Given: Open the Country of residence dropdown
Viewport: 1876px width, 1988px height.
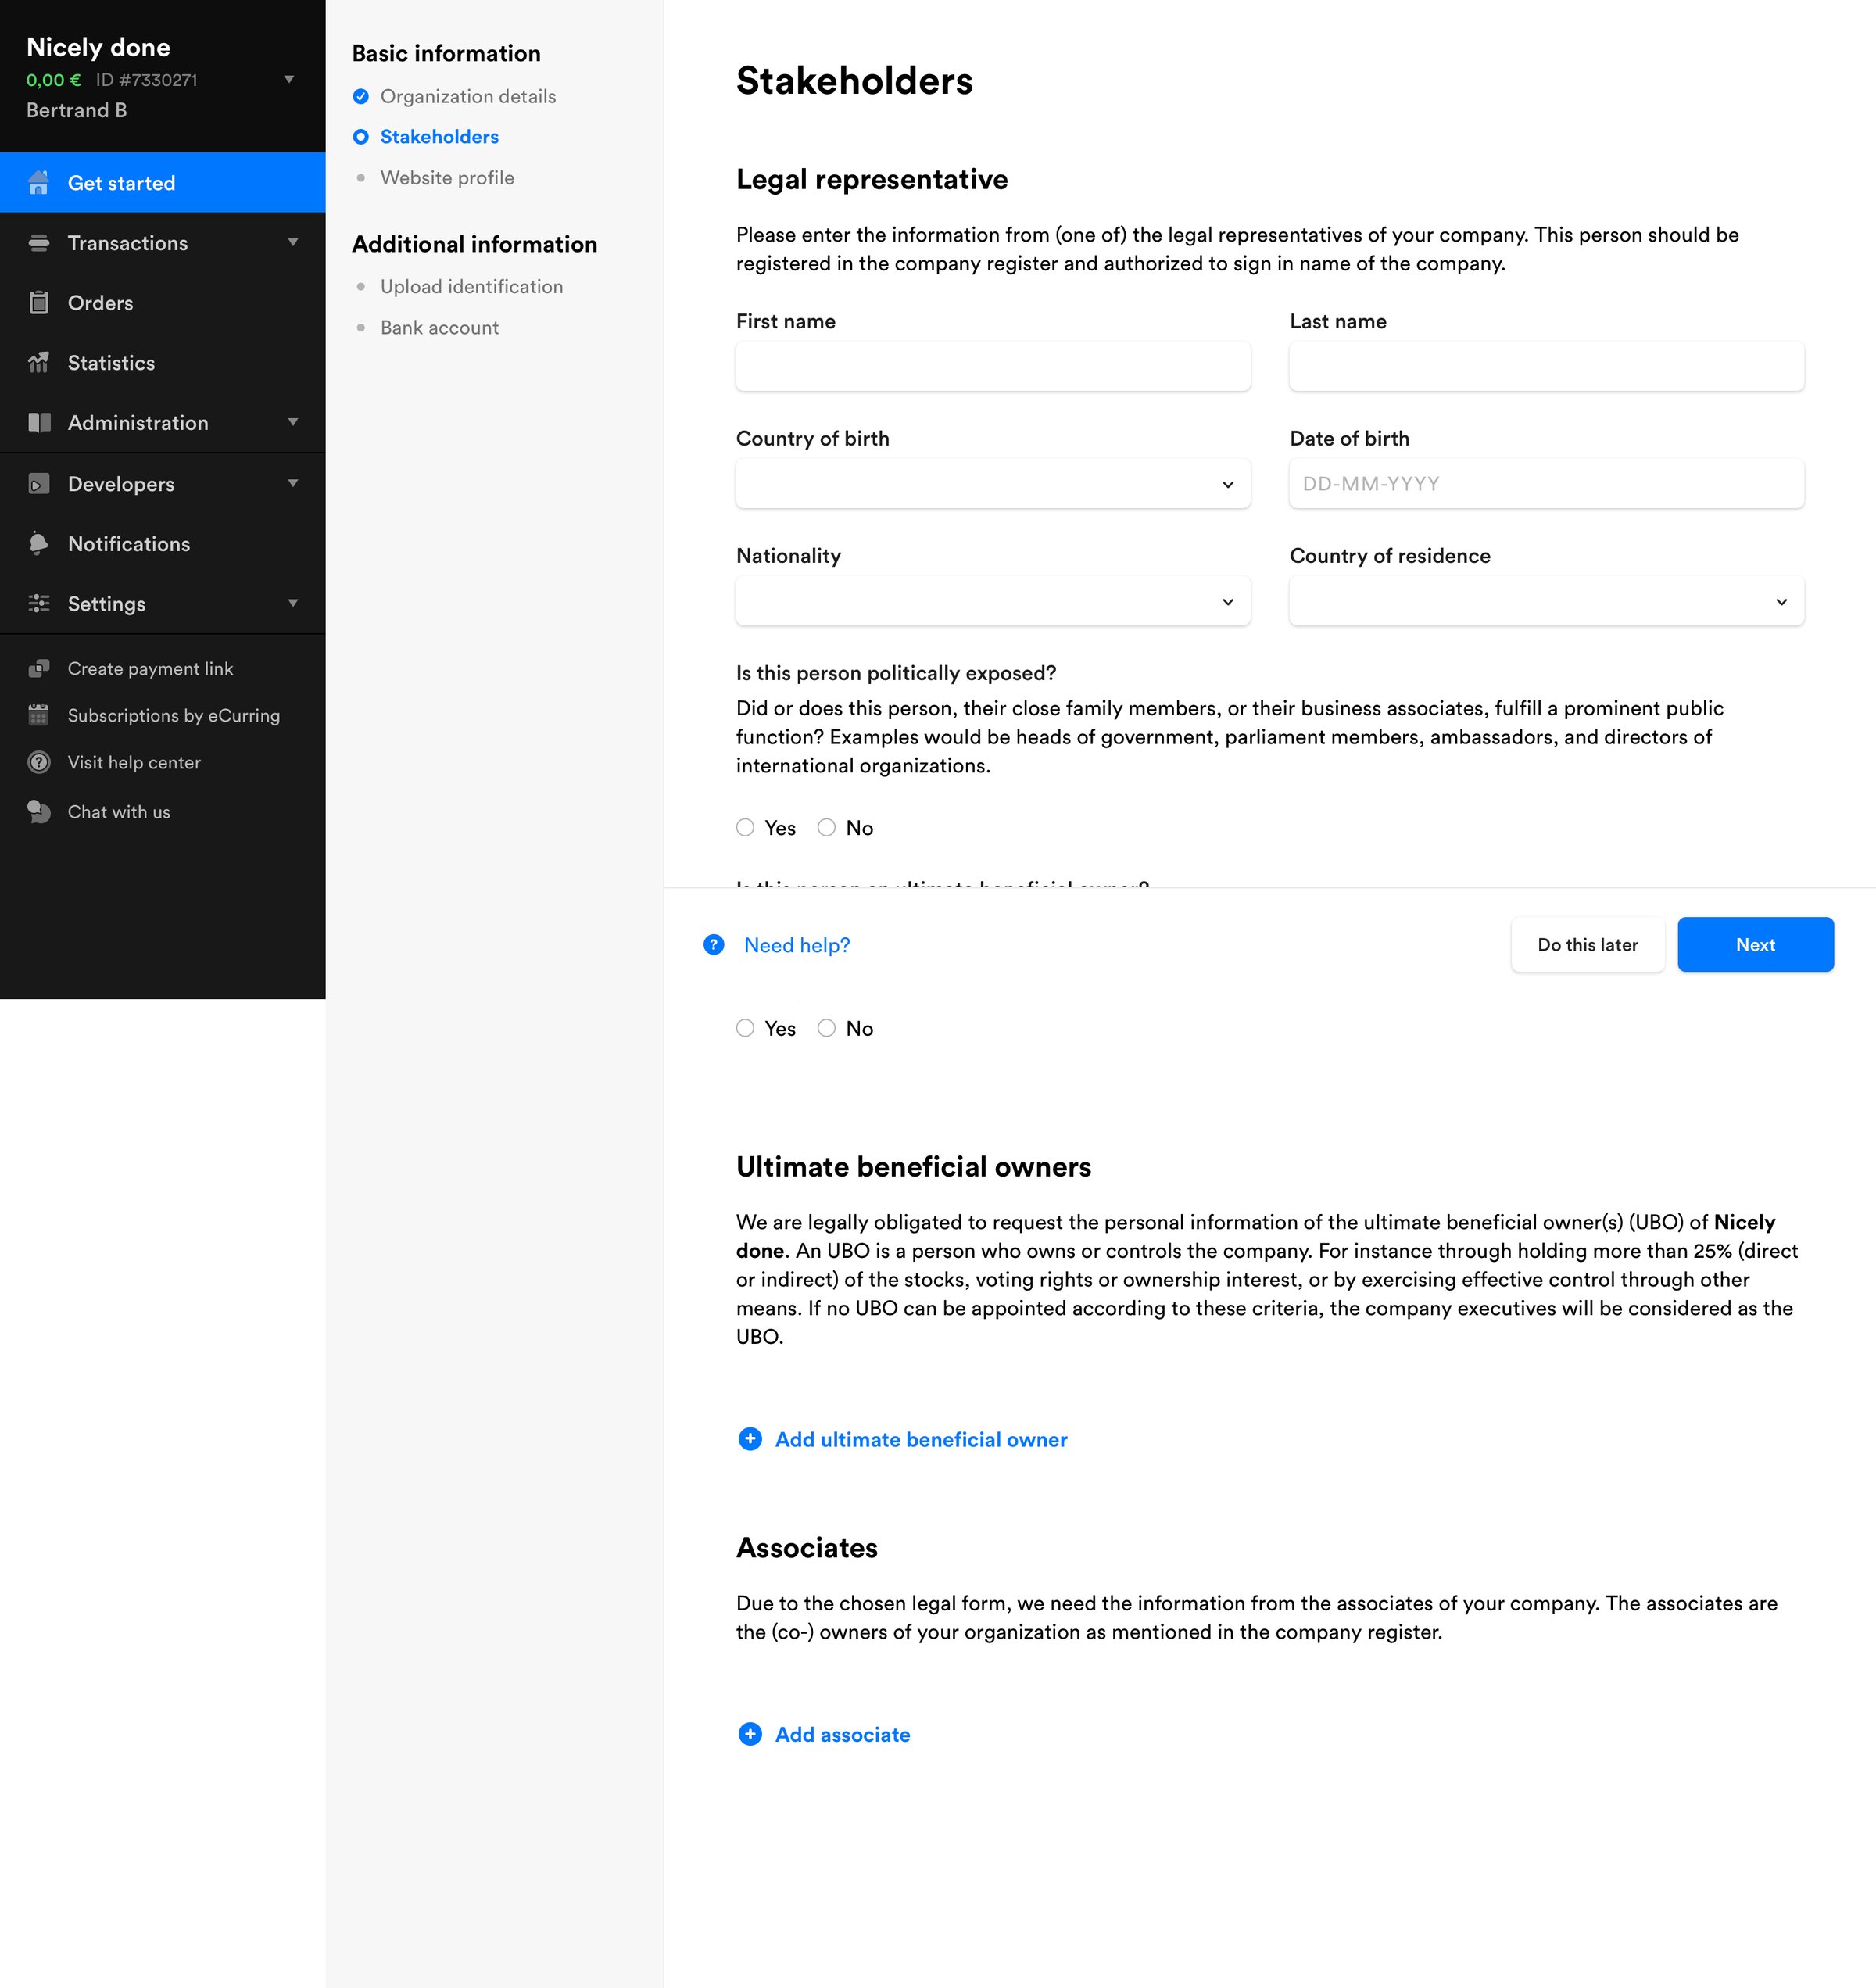Looking at the screenshot, I should pyautogui.click(x=1546, y=601).
